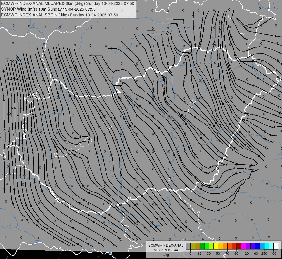Select the pure yellow legend swatch
Image resolution: width=282 pixels, height=259 pixels.
[216, 246]
